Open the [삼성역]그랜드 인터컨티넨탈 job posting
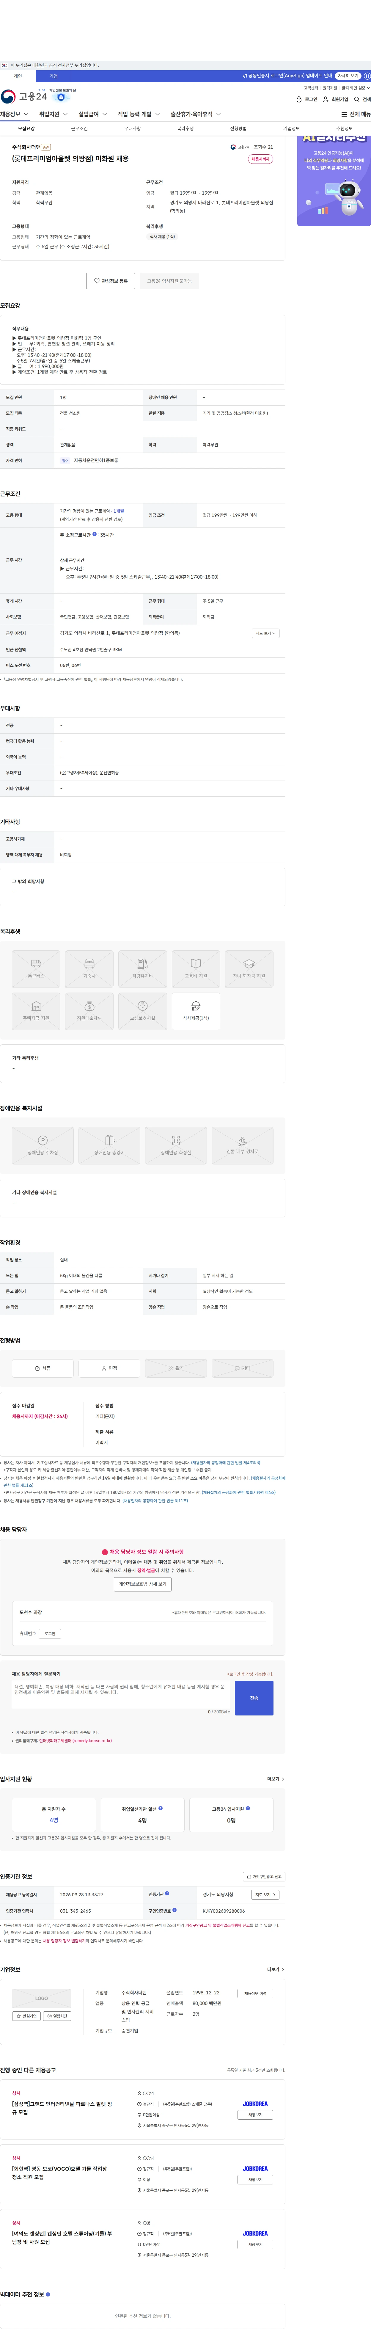The image size is (371, 2342). point(62,2108)
